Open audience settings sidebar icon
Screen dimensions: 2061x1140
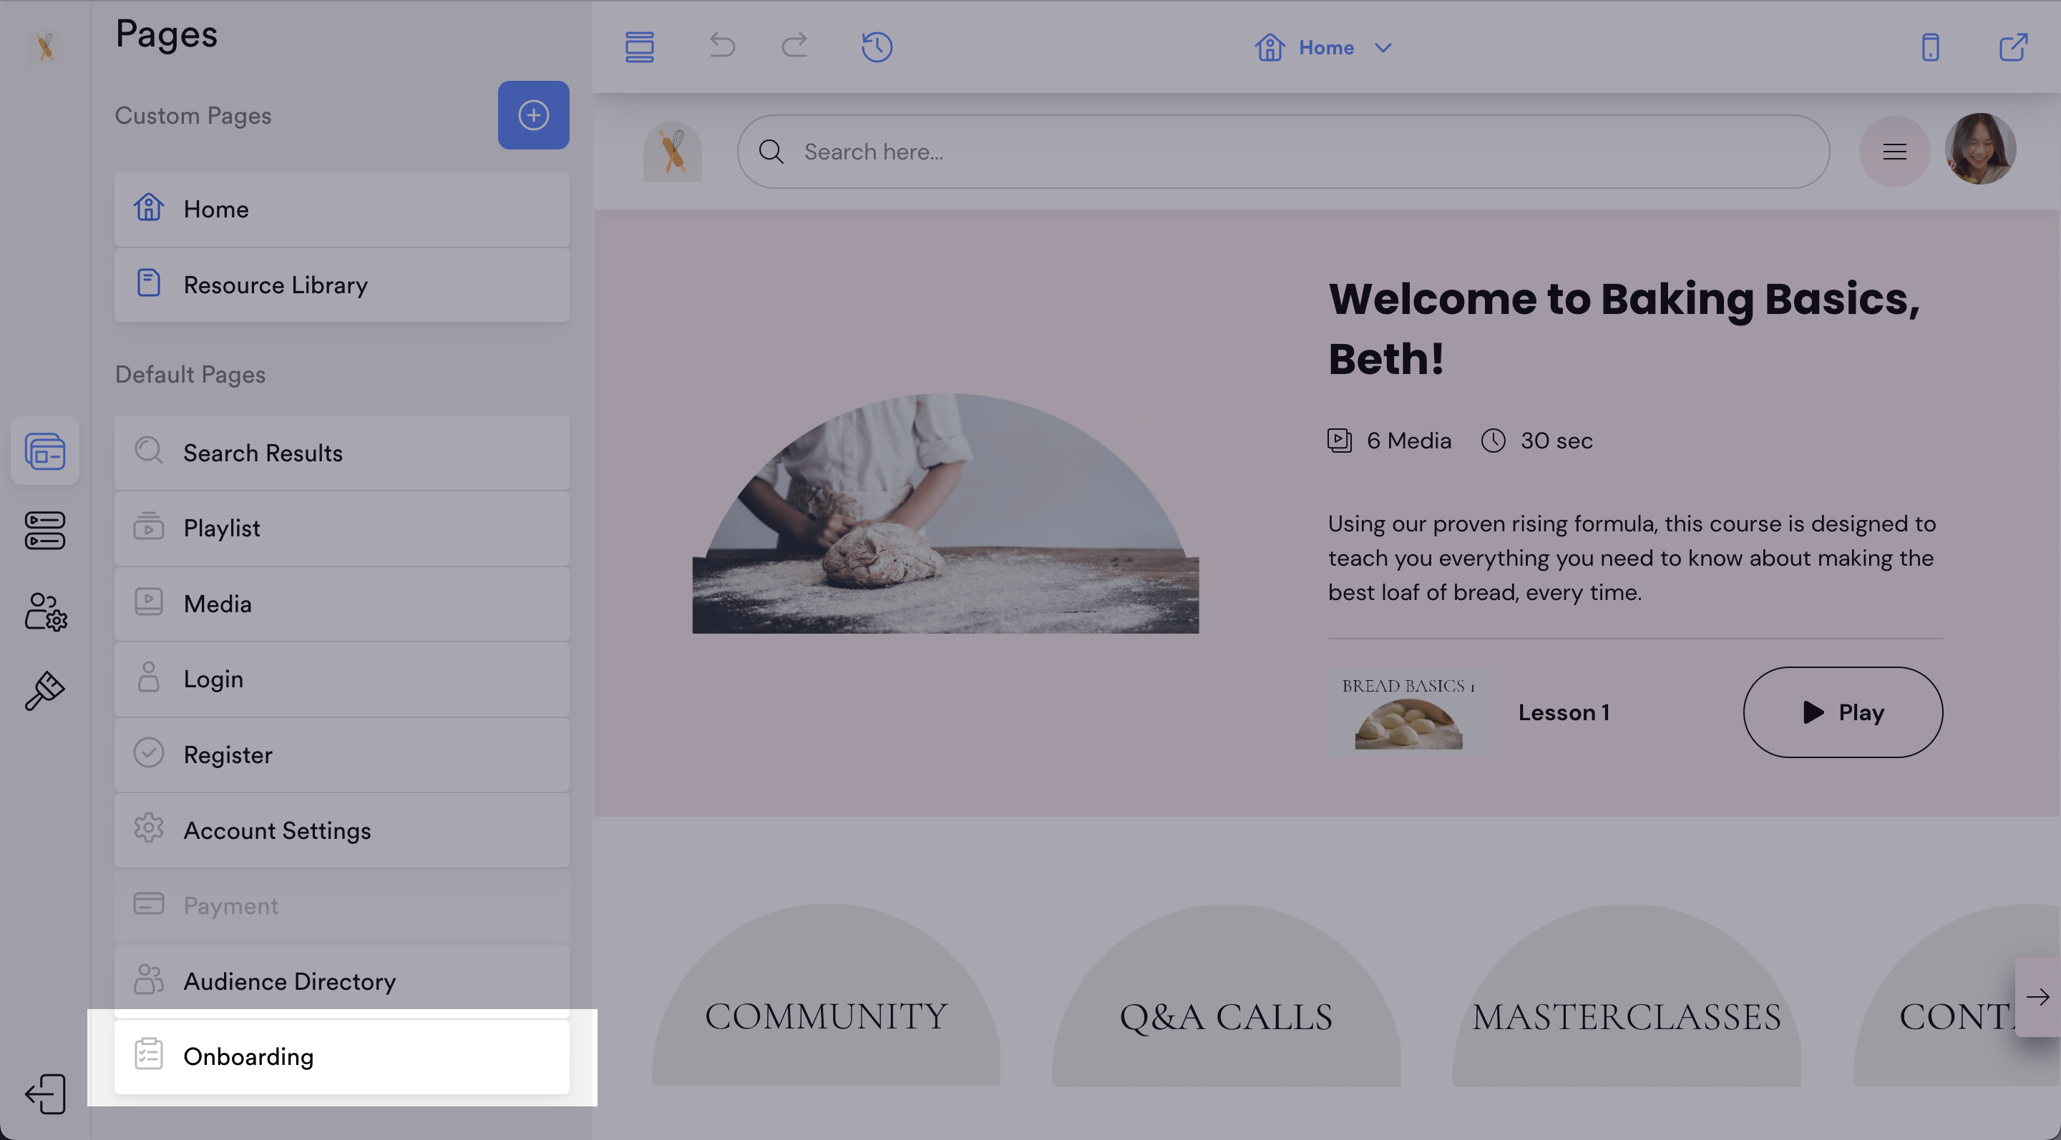coord(45,611)
